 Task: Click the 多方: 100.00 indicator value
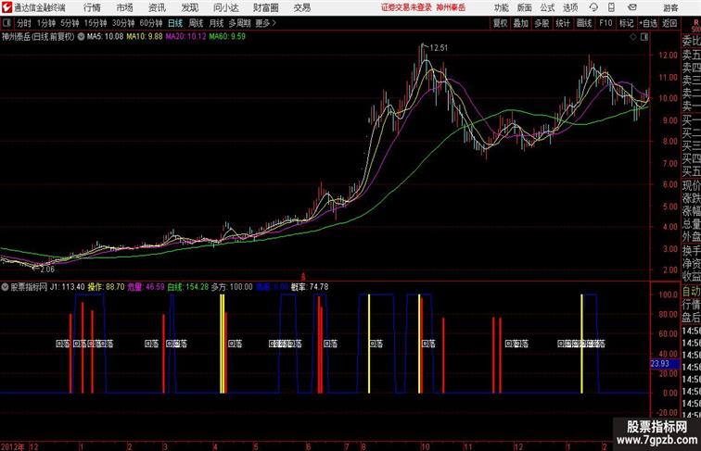232,287
